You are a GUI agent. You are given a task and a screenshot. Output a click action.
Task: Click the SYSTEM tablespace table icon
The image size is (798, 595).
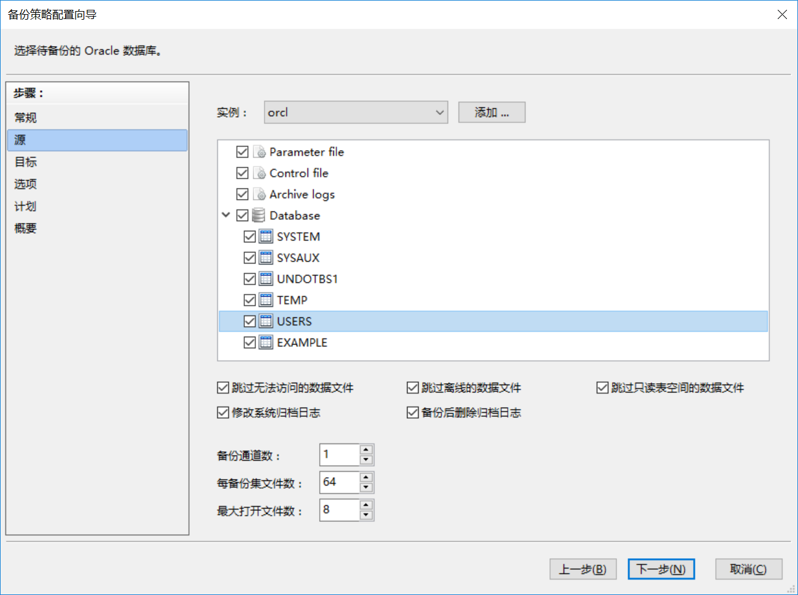266,237
